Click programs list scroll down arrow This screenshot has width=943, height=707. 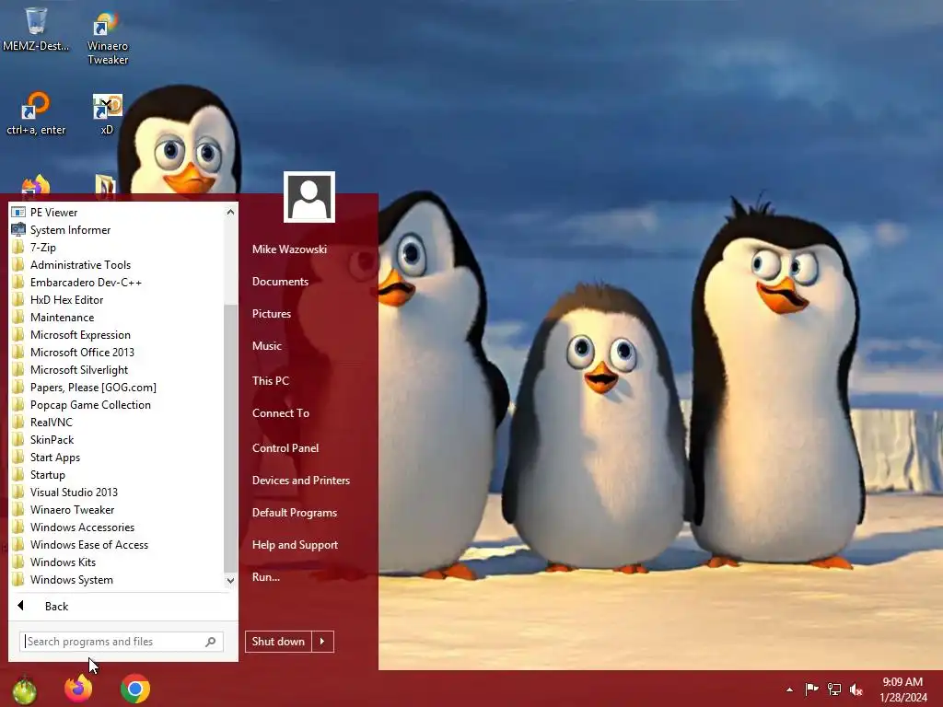(x=230, y=580)
